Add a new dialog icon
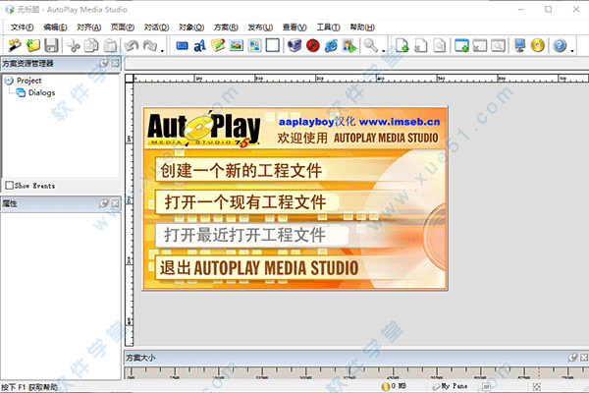The height and width of the screenshot is (393, 589). (x=461, y=45)
